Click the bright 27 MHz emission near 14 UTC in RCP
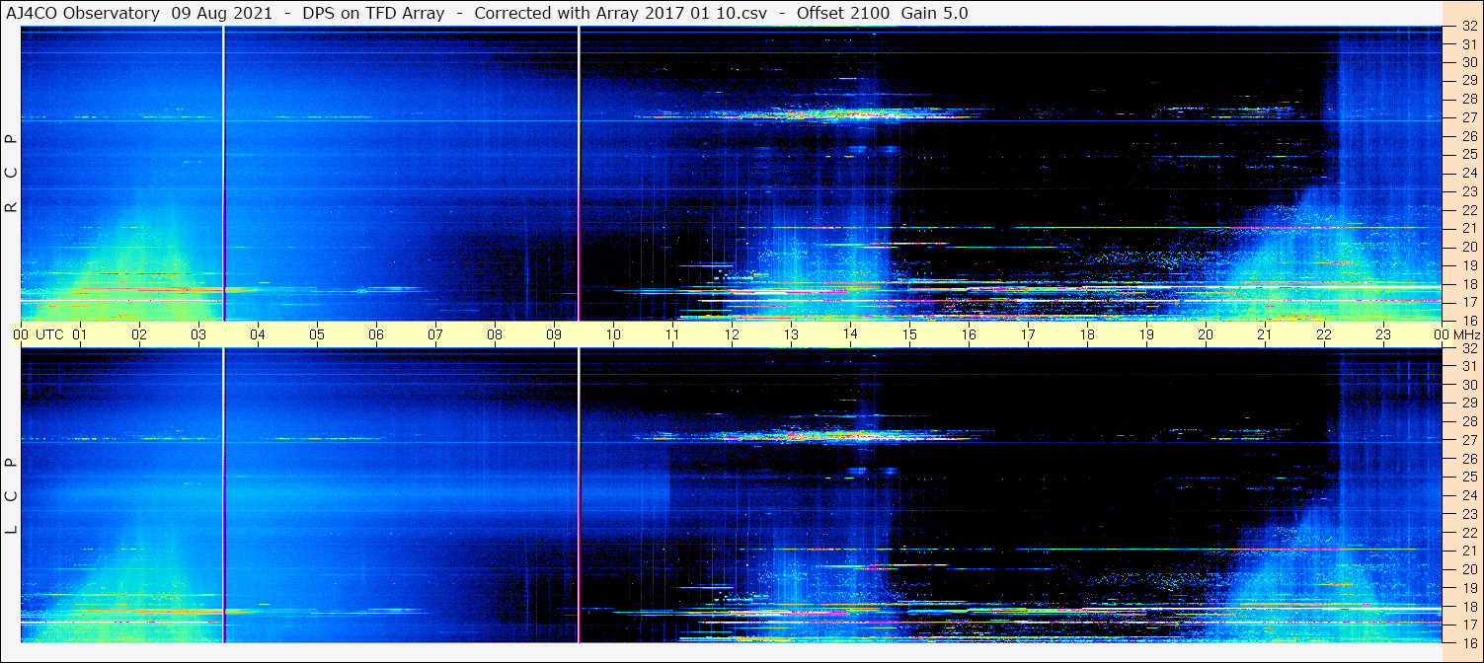The image size is (1484, 663). coord(829,113)
